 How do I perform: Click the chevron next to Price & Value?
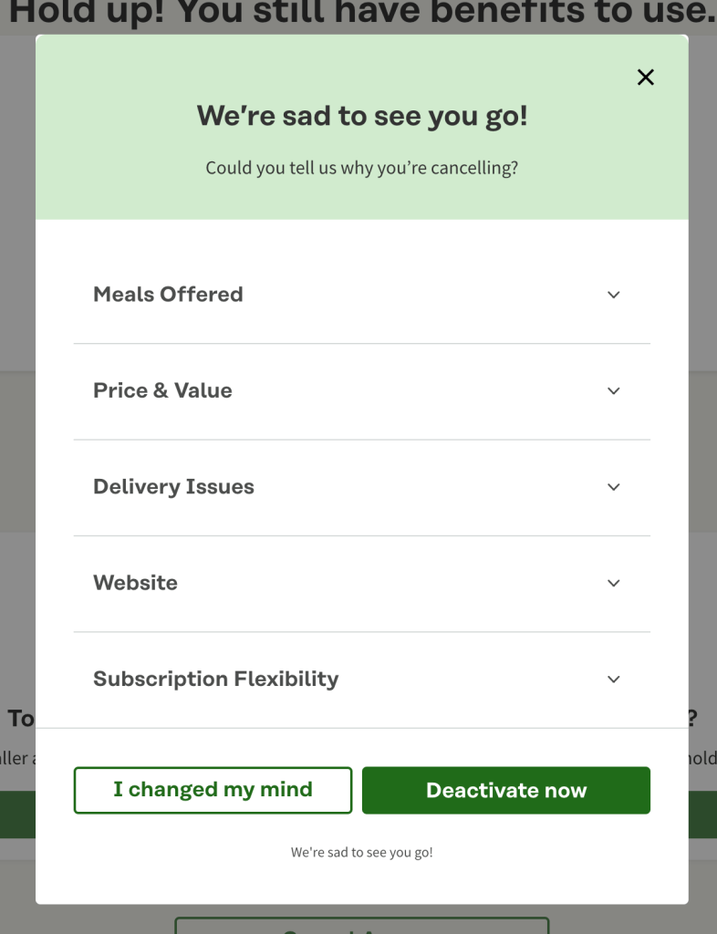pyautogui.click(x=614, y=390)
